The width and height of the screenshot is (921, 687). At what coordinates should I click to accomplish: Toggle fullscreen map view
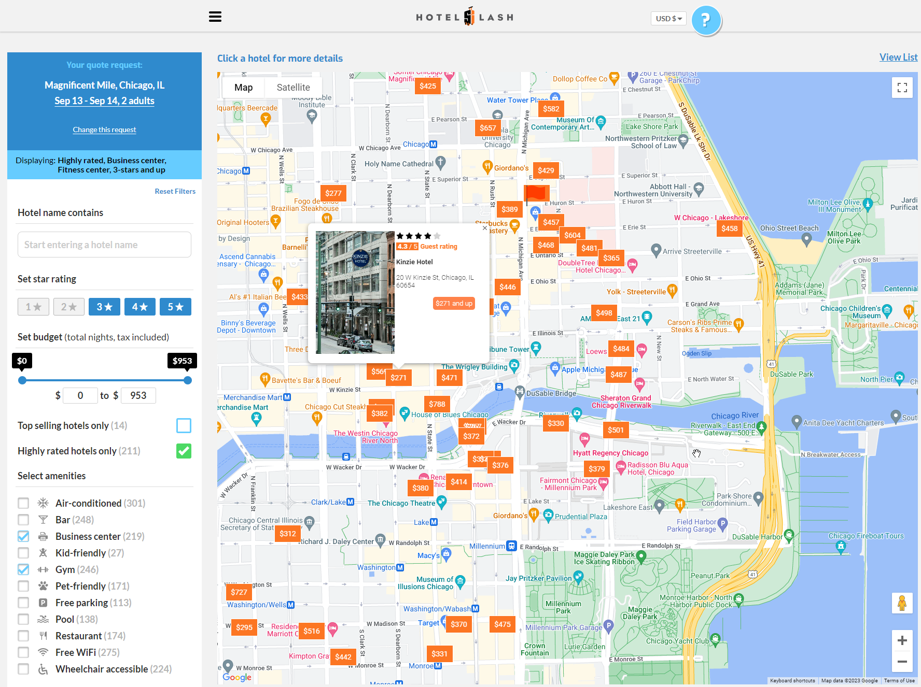click(x=902, y=88)
